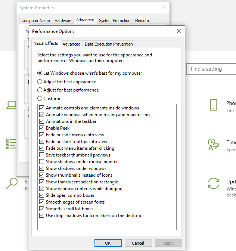
Task: Enable Save taskbar thumbnail previews
Action: click(x=41, y=155)
